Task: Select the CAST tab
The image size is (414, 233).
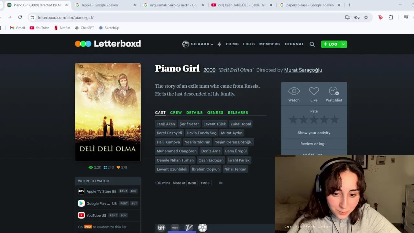Action: click(x=160, y=112)
